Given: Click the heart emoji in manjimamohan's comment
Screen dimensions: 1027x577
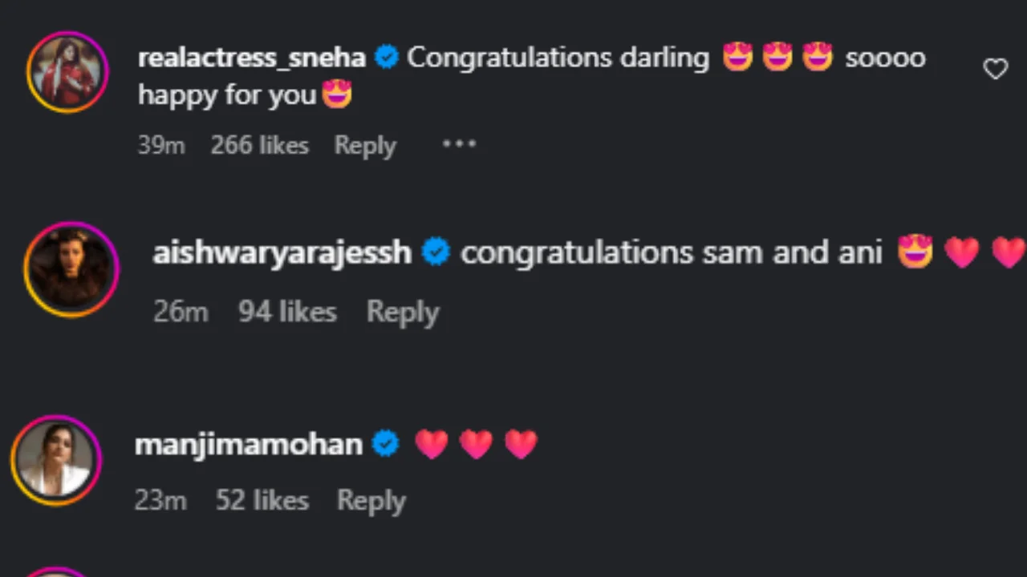Looking at the screenshot, I should pyautogui.click(x=432, y=443).
